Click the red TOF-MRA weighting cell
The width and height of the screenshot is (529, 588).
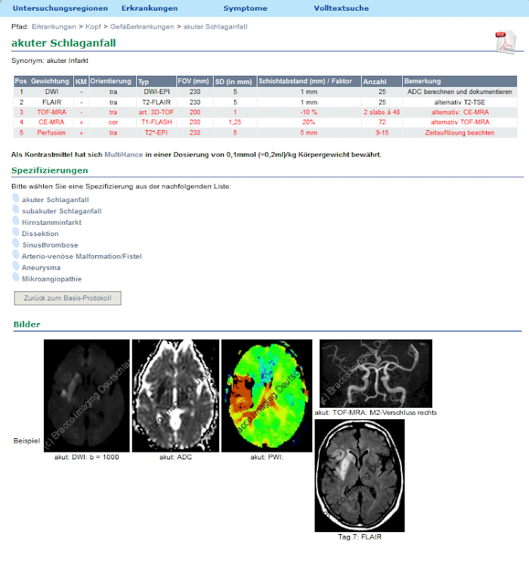(51, 112)
